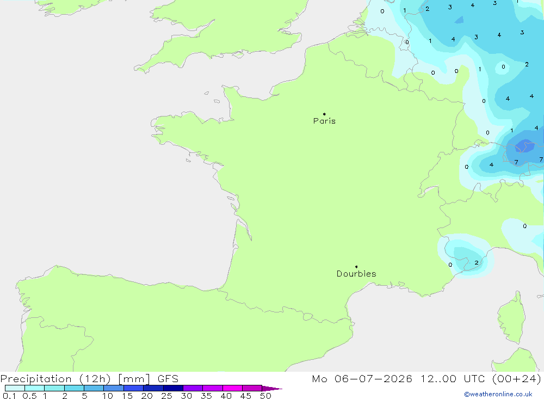Select the Paris city label

pos(324,121)
